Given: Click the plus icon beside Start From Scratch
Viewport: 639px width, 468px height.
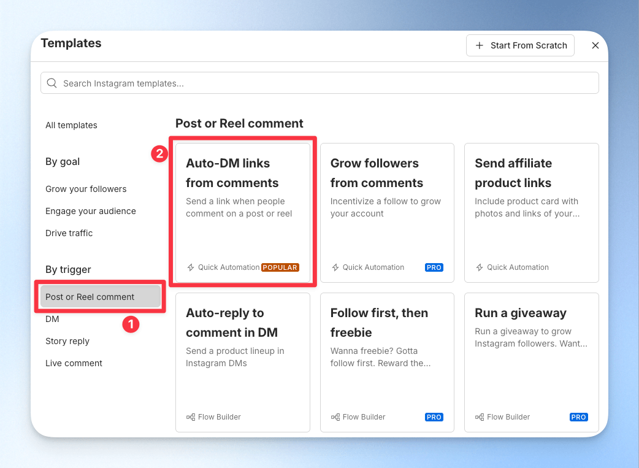Looking at the screenshot, I should point(480,45).
